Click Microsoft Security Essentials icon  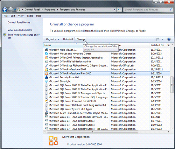[46, 77]
